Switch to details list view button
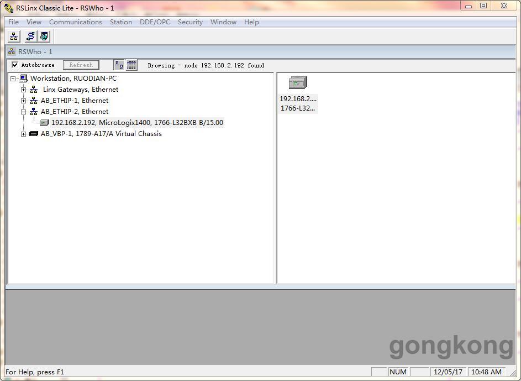The image size is (521, 381). pyautogui.click(x=131, y=65)
